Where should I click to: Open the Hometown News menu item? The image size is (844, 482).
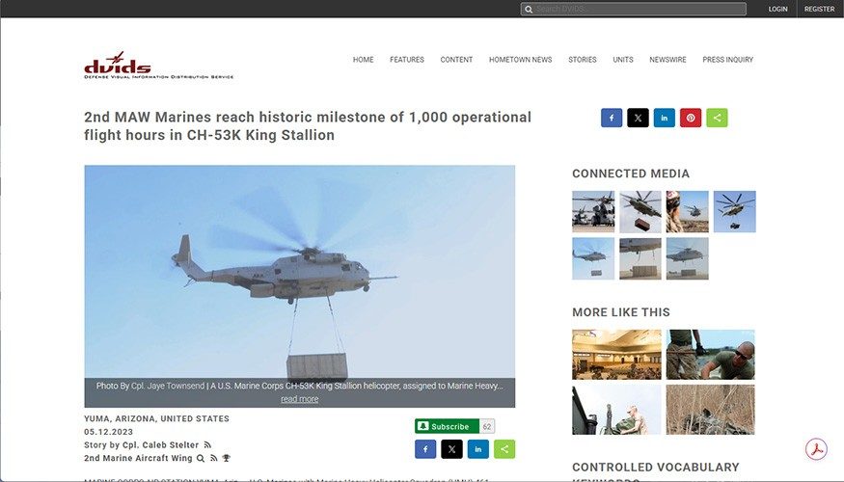(x=520, y=60)
